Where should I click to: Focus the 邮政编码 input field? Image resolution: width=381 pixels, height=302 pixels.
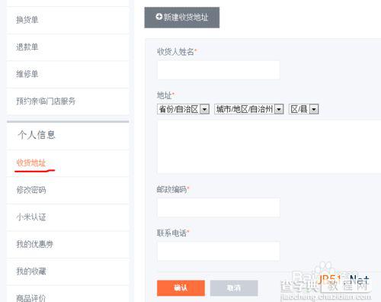[x=219, y=207]
